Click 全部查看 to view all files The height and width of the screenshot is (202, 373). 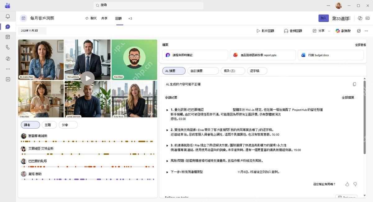coord(360,45)
